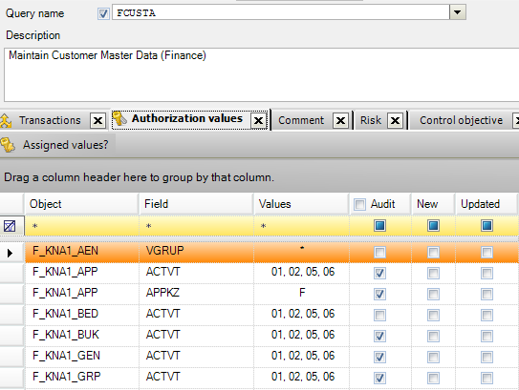
Task: Toggle New checkbox for F_KNA1_GEN row
Action: 433,357
